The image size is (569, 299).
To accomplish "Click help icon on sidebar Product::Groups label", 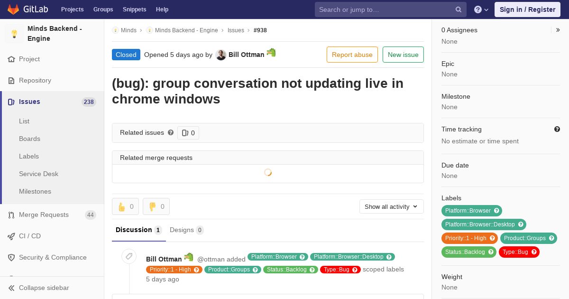I will pyautogui.click(x=551, y=238).
